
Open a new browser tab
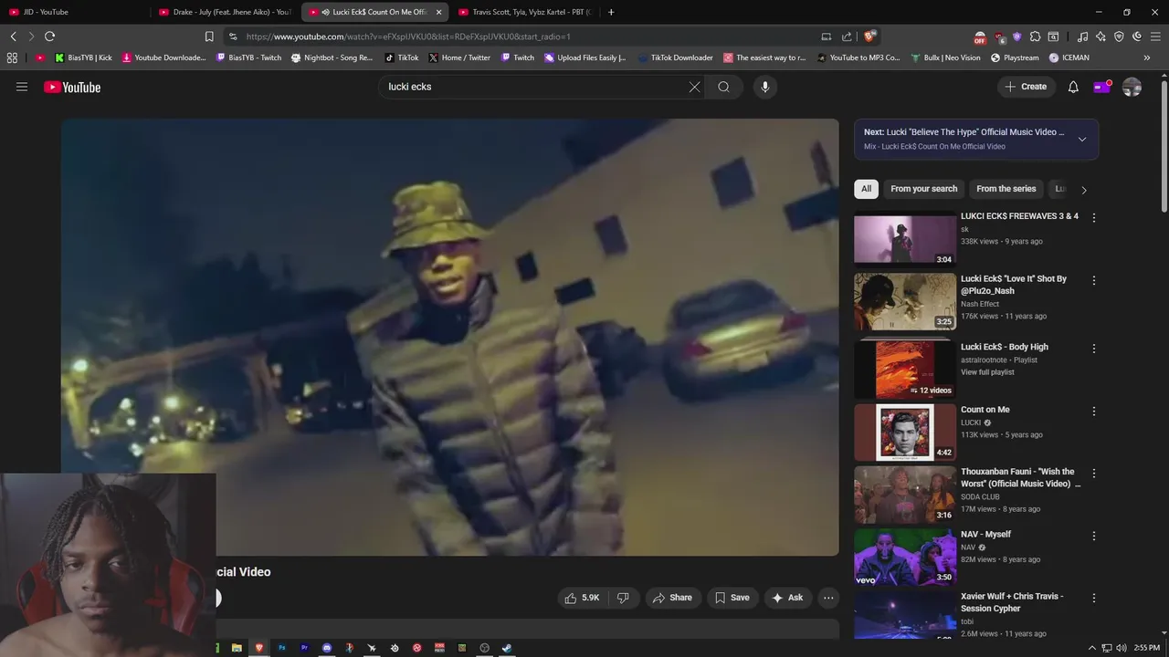pos(611,12)
